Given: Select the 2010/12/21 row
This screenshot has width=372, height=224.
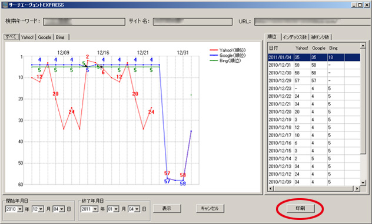Looking at the screenshot, I should [x=314, y=104].
